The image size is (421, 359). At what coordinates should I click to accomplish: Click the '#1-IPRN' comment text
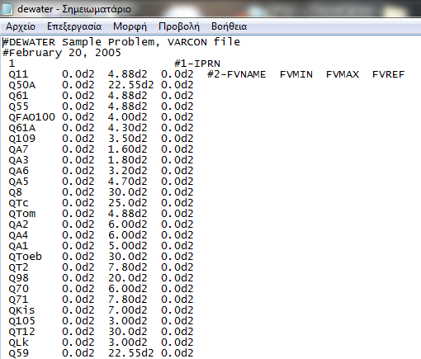[x=197, y=64]
